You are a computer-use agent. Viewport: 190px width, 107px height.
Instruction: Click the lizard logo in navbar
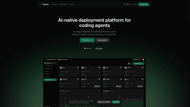coord(44,4)
